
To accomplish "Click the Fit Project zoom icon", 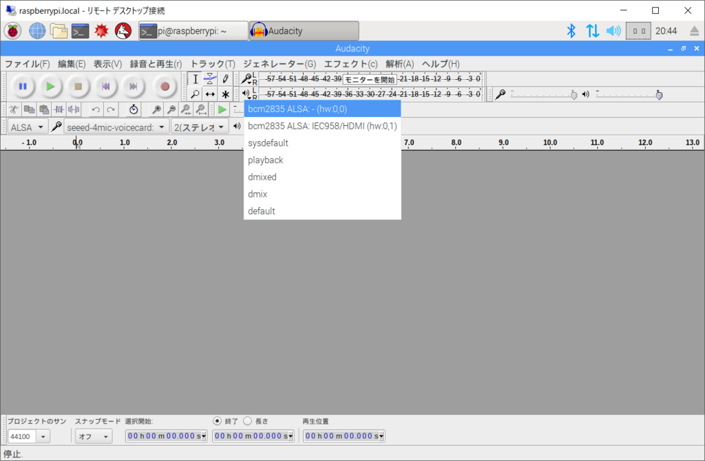I will 201,109.
